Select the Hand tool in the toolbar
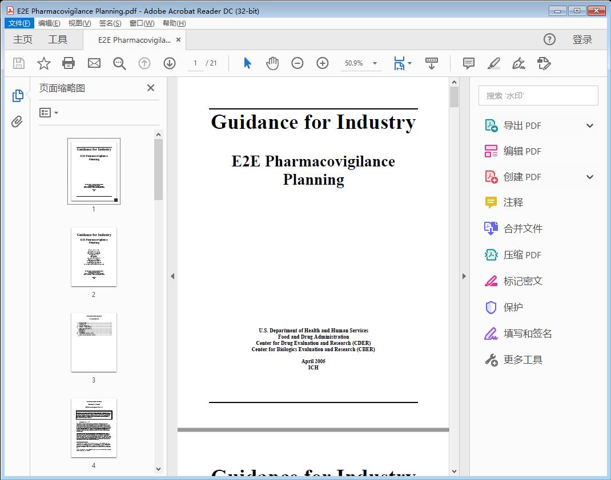The width and height of the screenshot is (611, 480). tap(272, 63)
